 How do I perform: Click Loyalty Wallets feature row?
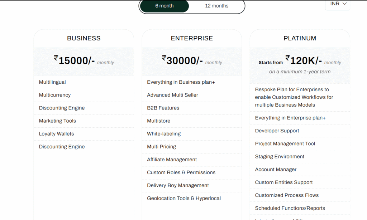56,134
